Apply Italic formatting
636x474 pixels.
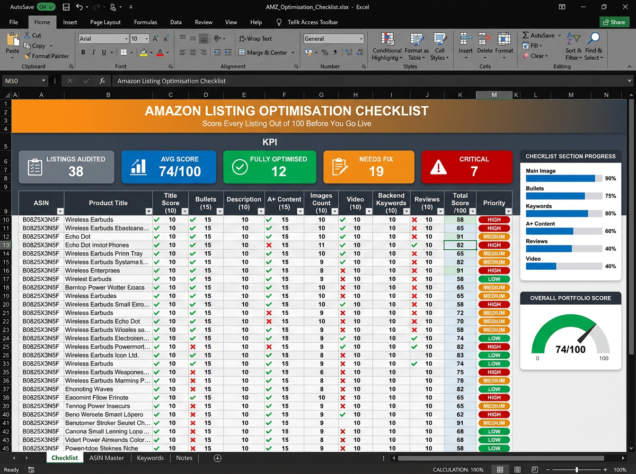[x=93, y=52]
